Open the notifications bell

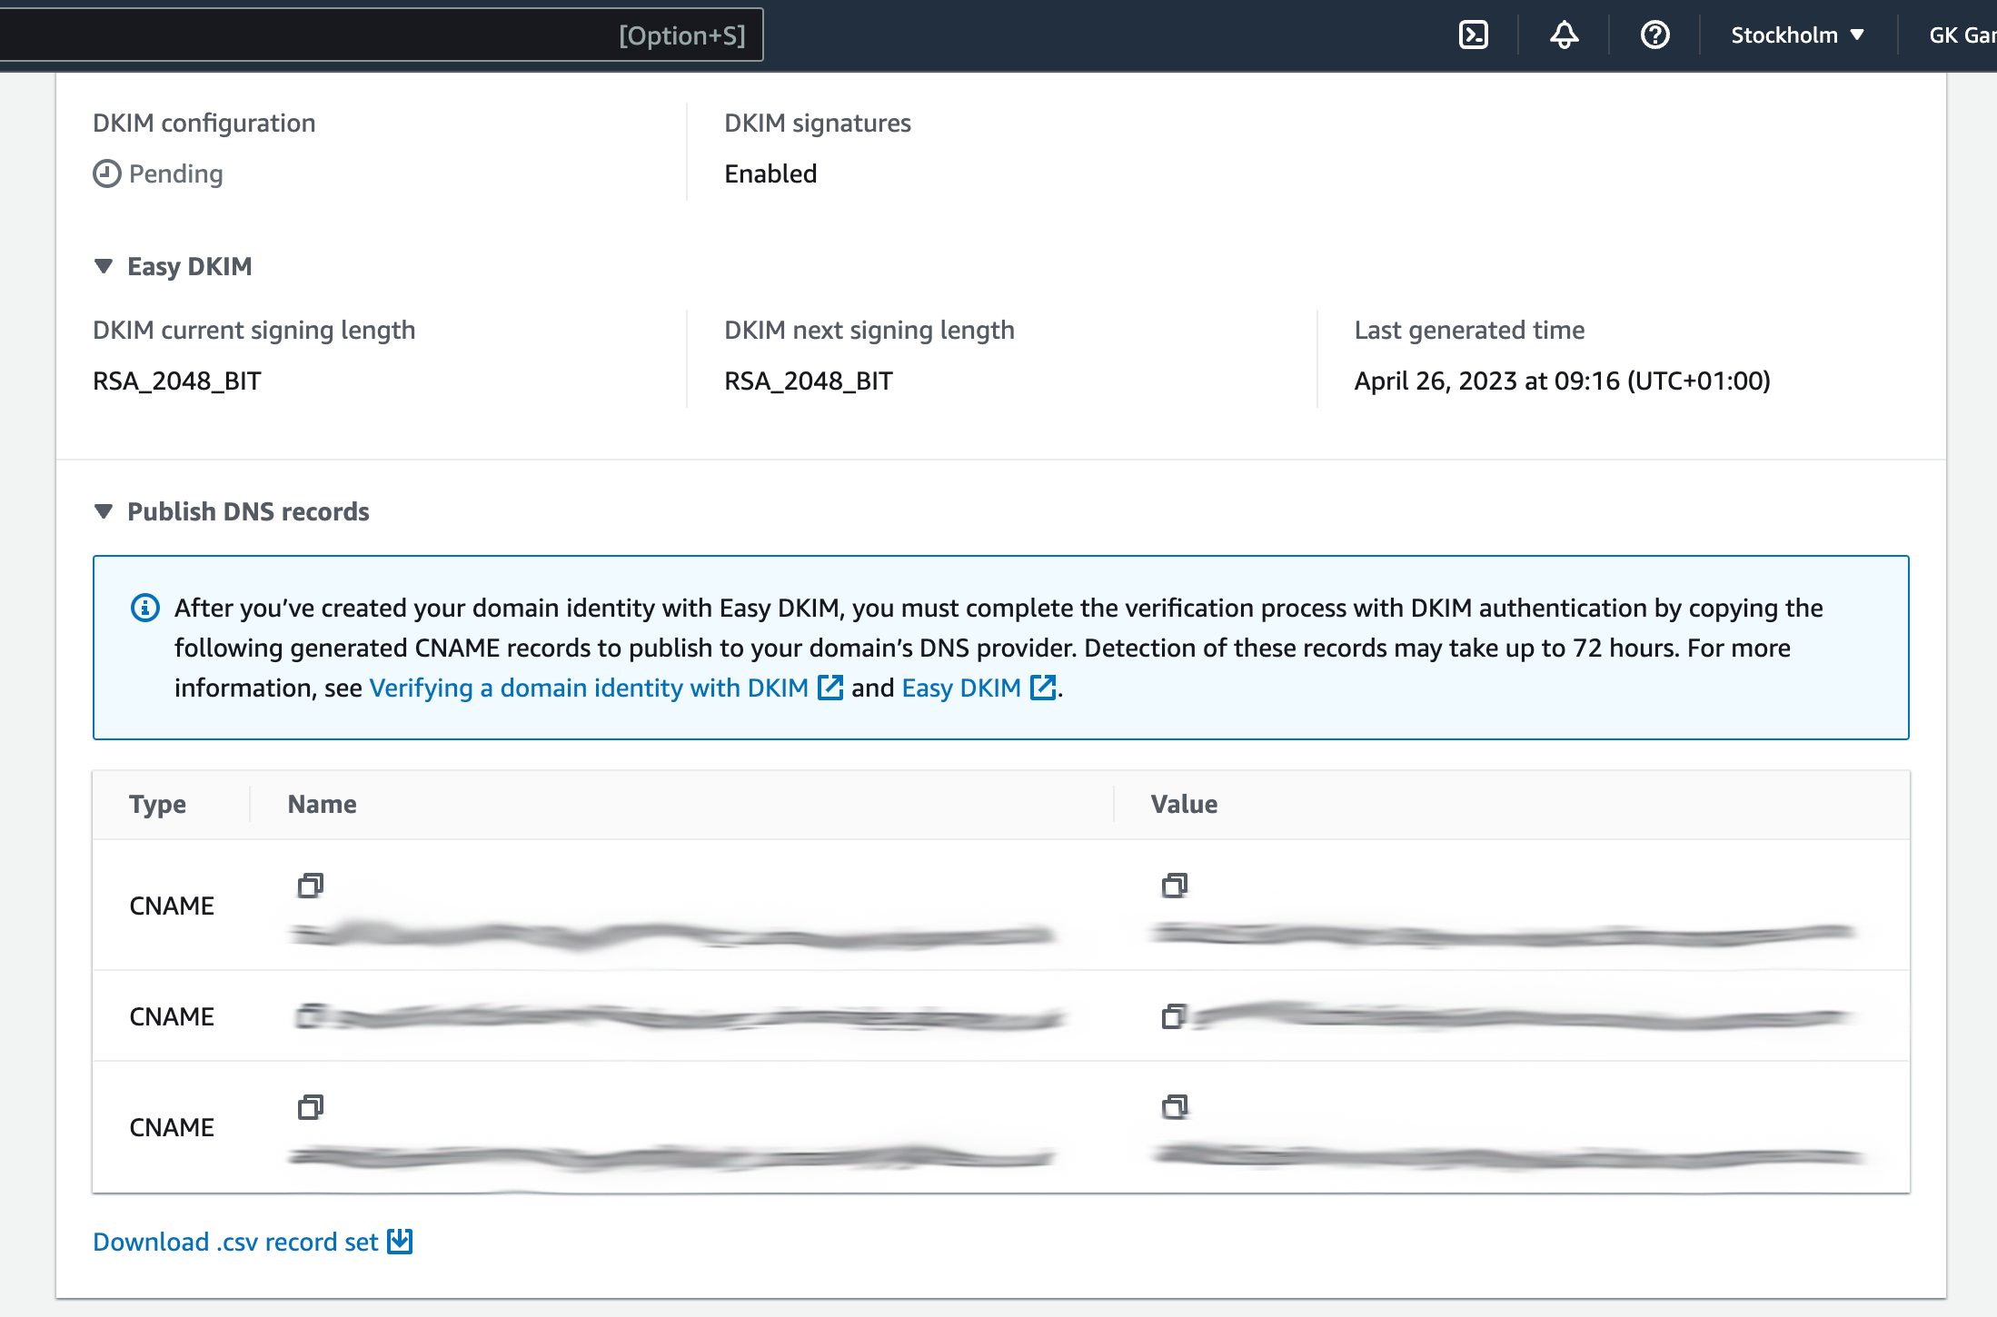[1564, 35]
